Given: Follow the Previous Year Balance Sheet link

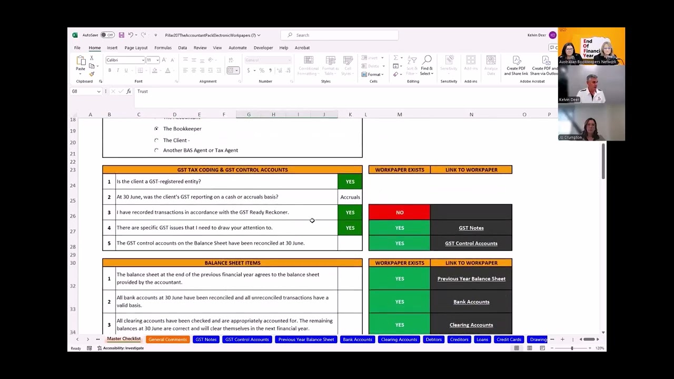Looking at the screenshot, I should tap(471, 278).
